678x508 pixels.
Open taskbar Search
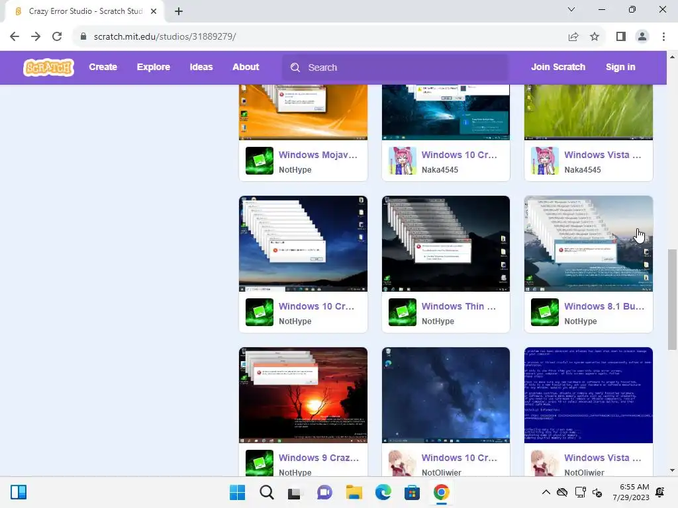(266, 492)
